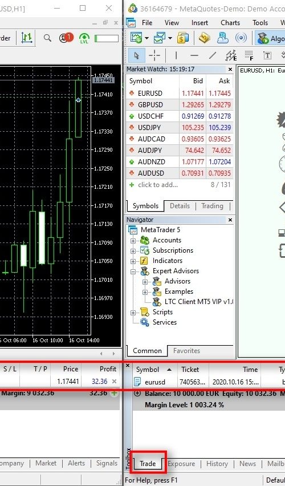
Task: Select Services item in Navigator
Action: tap(158, 322)
